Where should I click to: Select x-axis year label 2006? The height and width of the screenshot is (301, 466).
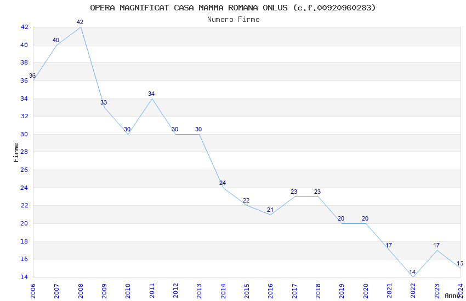(33, 291)
